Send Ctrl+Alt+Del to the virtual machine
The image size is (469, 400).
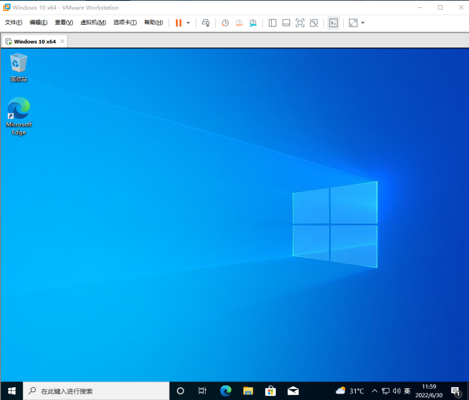[206, 23]
